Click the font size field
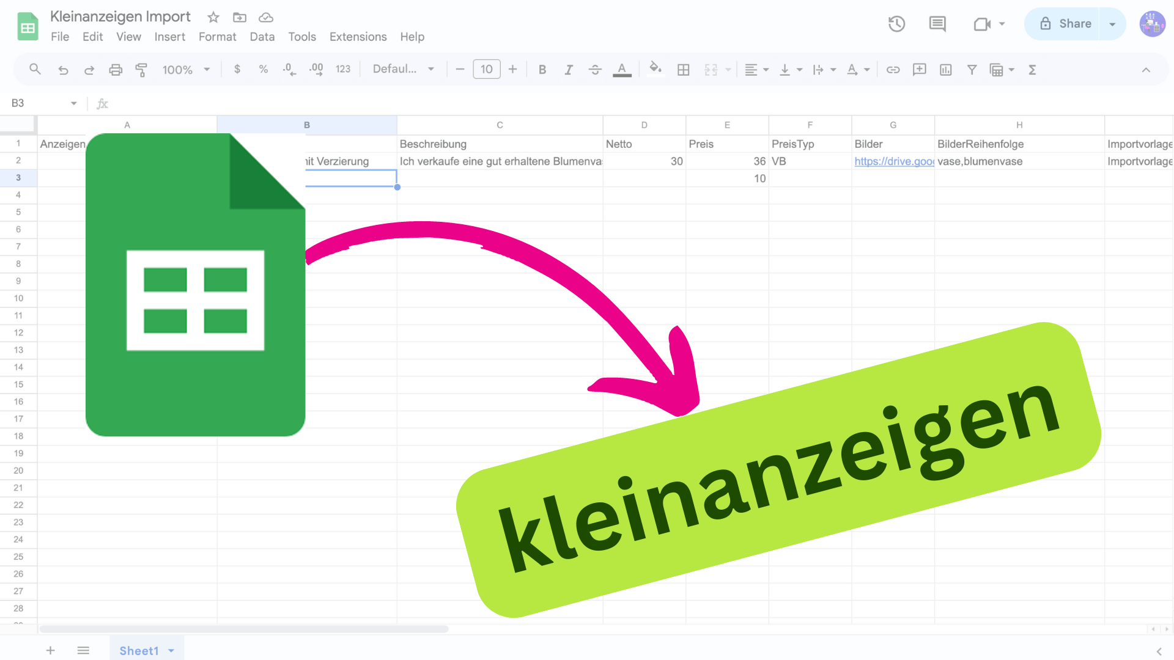The width and height of the screenshot is (1174, 660). click(x=487, y=70)
